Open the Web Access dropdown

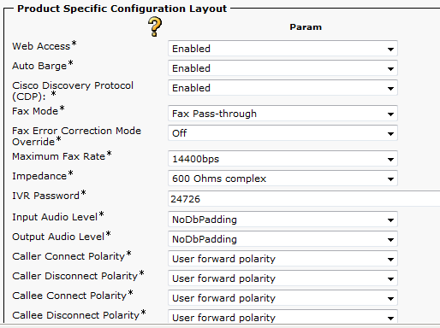pos(282,49)
